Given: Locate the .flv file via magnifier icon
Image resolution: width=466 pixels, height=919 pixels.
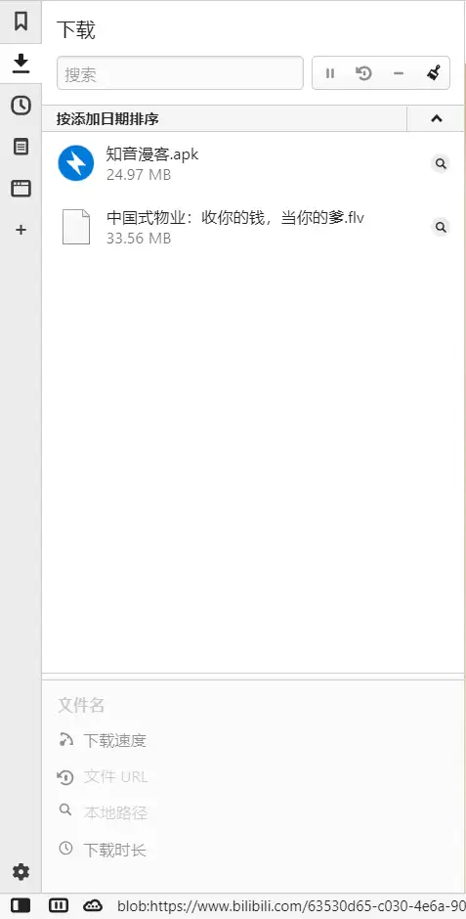Looking at the screenshot, I should click(441, 227).
